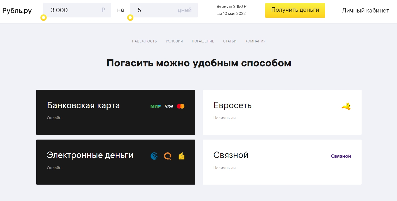The height and width of the screenshot is (201, 397).
Task: Click the Мир card logo
Action: click(x=156, y=106)
